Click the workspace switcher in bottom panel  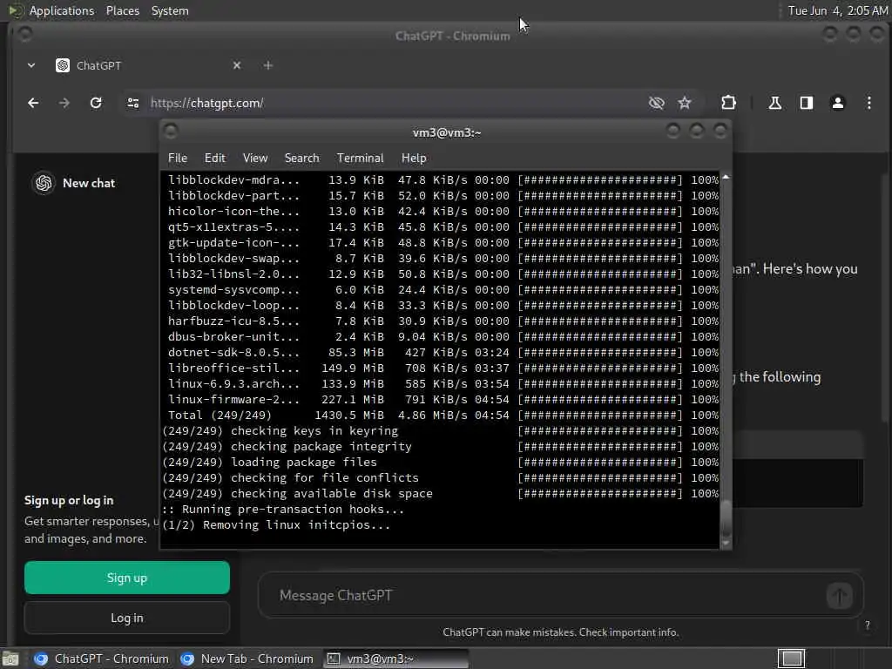point(791,659)
